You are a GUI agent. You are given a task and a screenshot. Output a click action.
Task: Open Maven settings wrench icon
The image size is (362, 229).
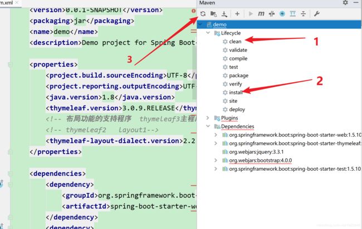pos(316,14)
